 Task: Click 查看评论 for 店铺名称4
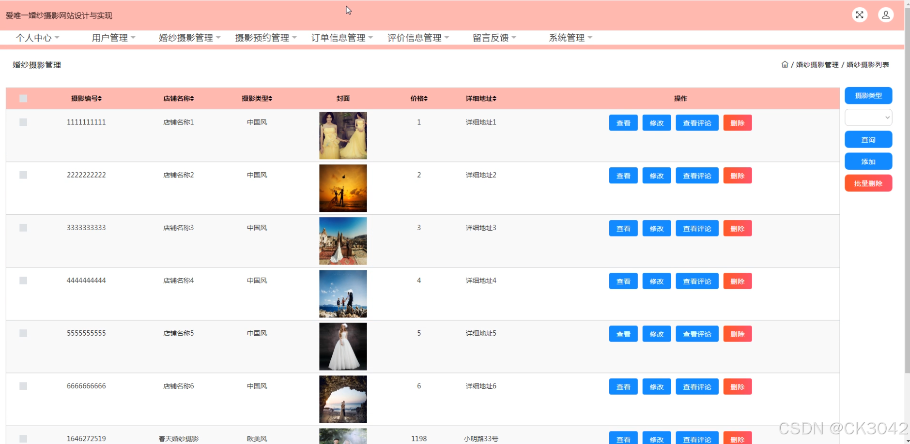[697, 281]
